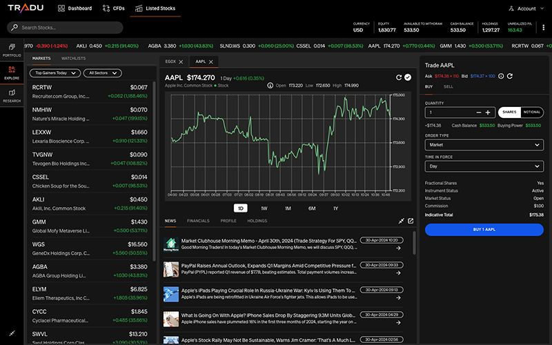Open the NEWS tab
The image size is (552, 345).
point(170,221)
